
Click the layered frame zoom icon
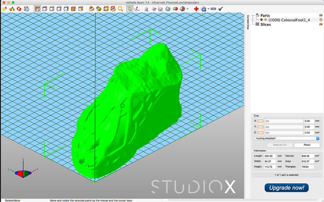113,9
